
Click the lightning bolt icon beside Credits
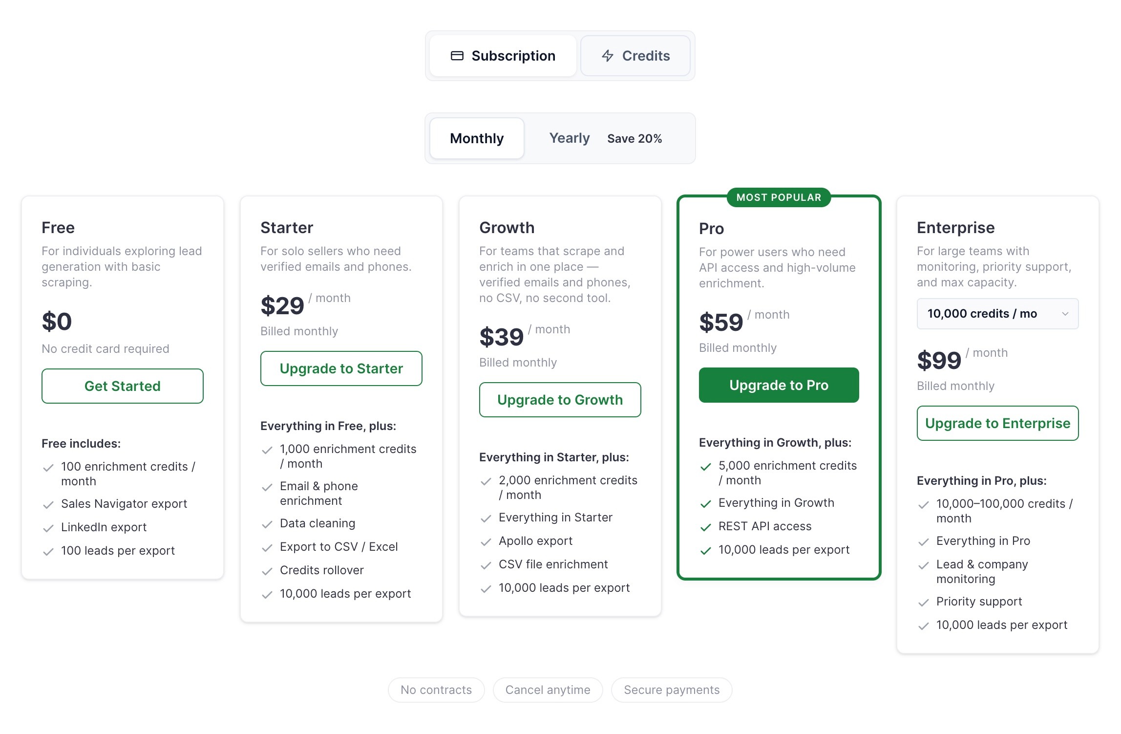tap(608, 56)
